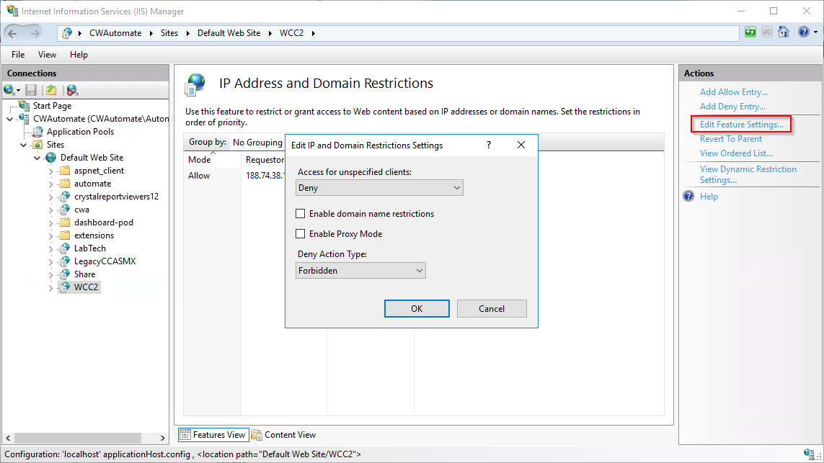This screenshot has height=463, width=824.
Task: Click the status bar network icon
Action: [x=810, y=454]
